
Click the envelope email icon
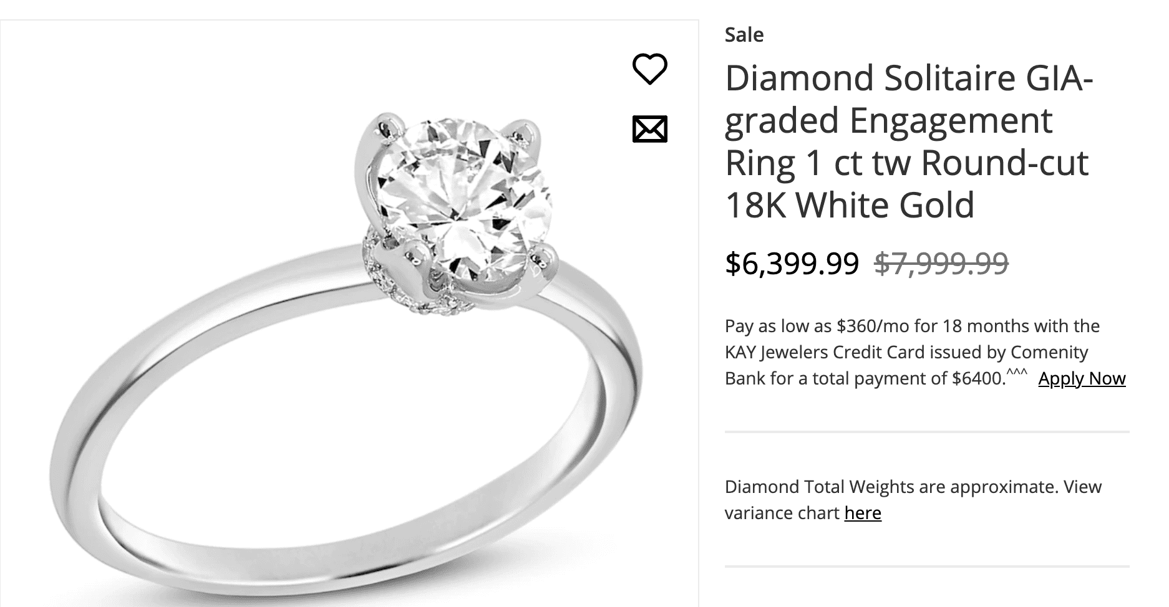coord(649,129)
